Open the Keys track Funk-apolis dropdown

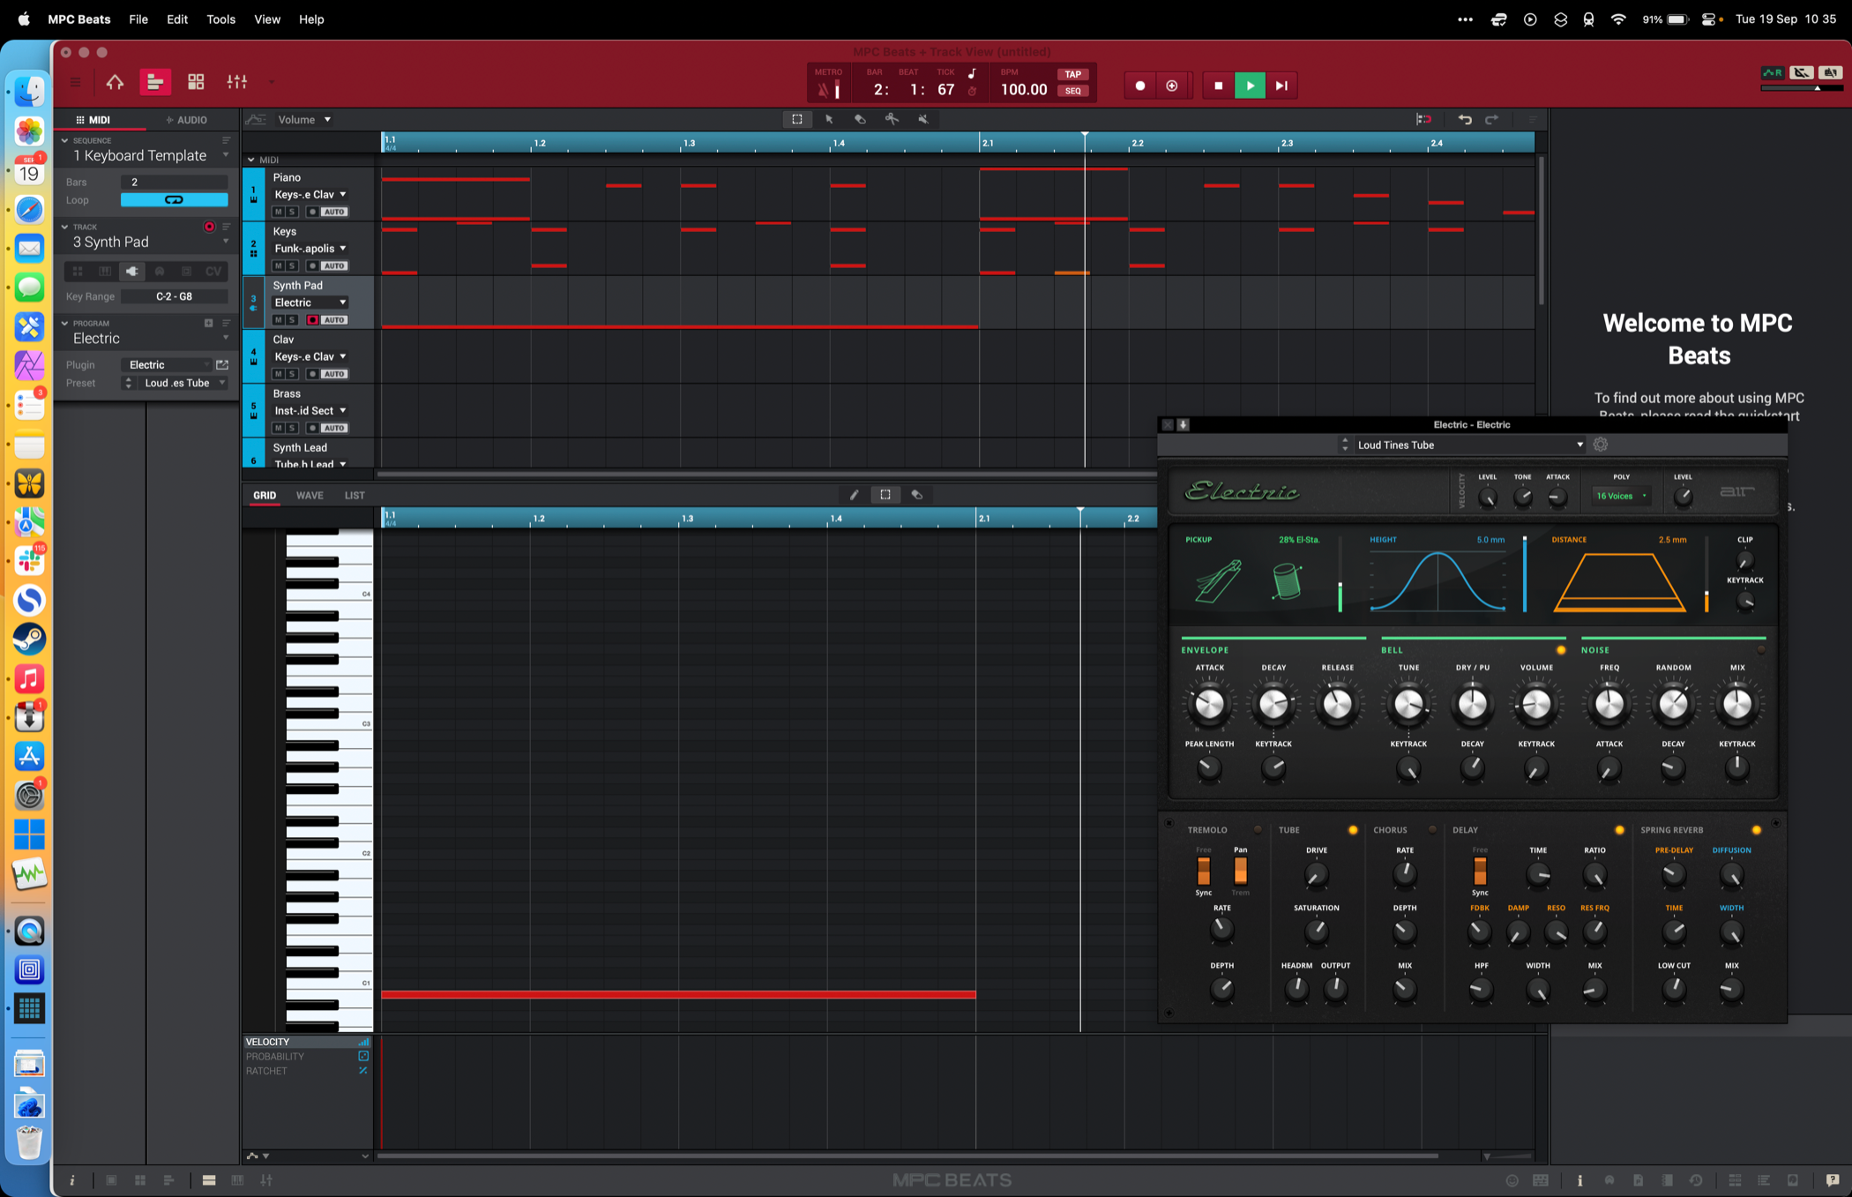click(x=310, y=248)
